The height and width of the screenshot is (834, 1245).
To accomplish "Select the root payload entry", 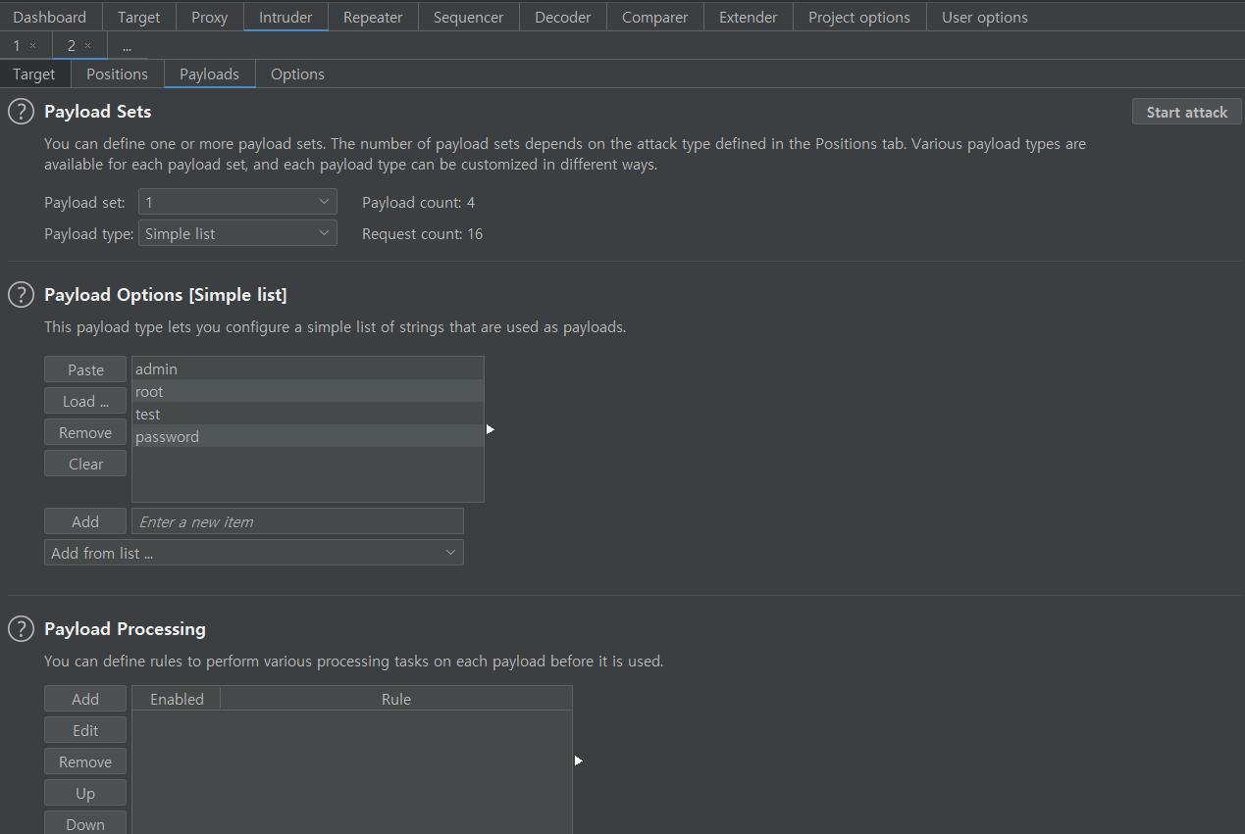I will [308, 391].
